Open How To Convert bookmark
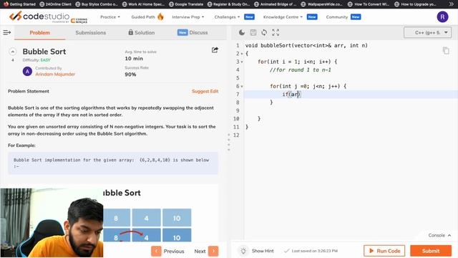Screen dimensions: 458x258 (369, 4)
